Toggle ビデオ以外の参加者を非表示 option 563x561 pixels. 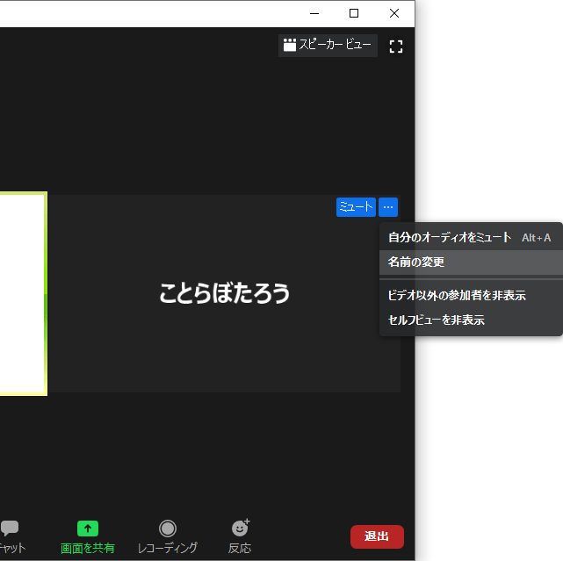point(457,296)
